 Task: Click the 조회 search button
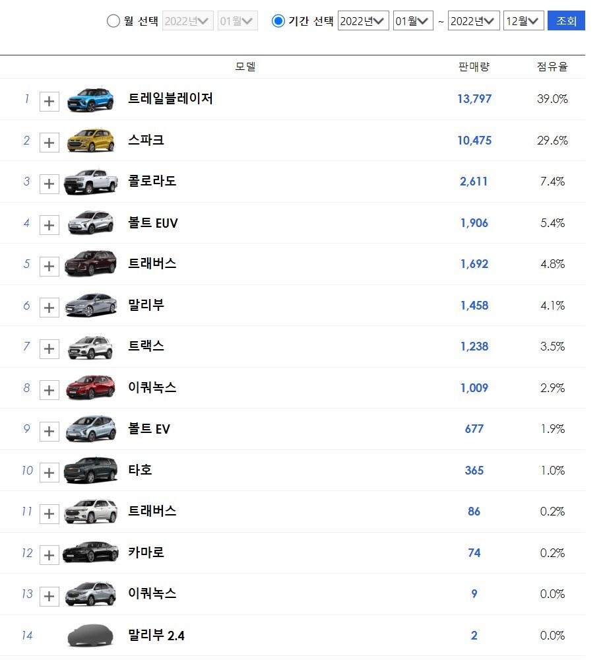point(566,20)
